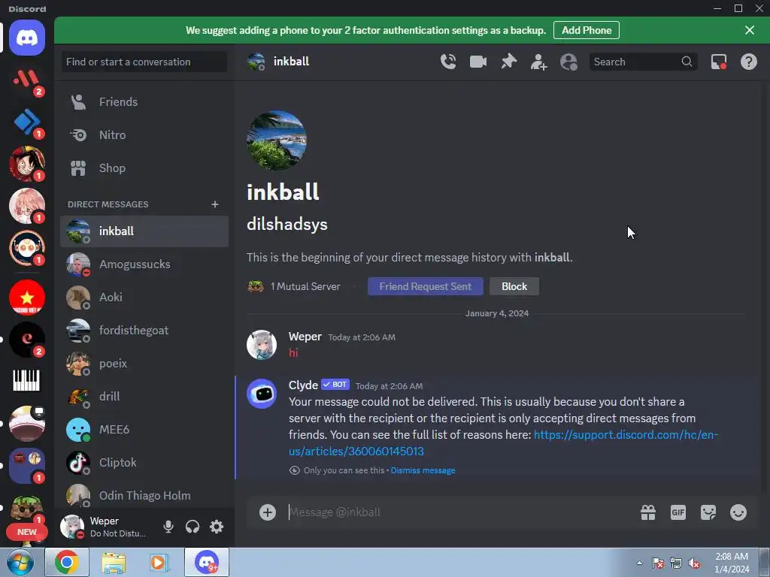770x577 pixels.
Task: Open the piano keys server
Action: coord(27,381)
